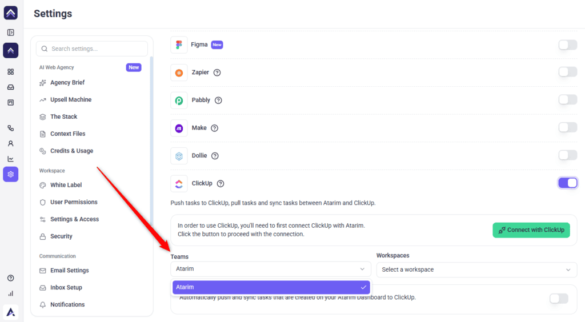
Task: Open the kanban board icon in left rail
Action: click(x=11, y=103)
